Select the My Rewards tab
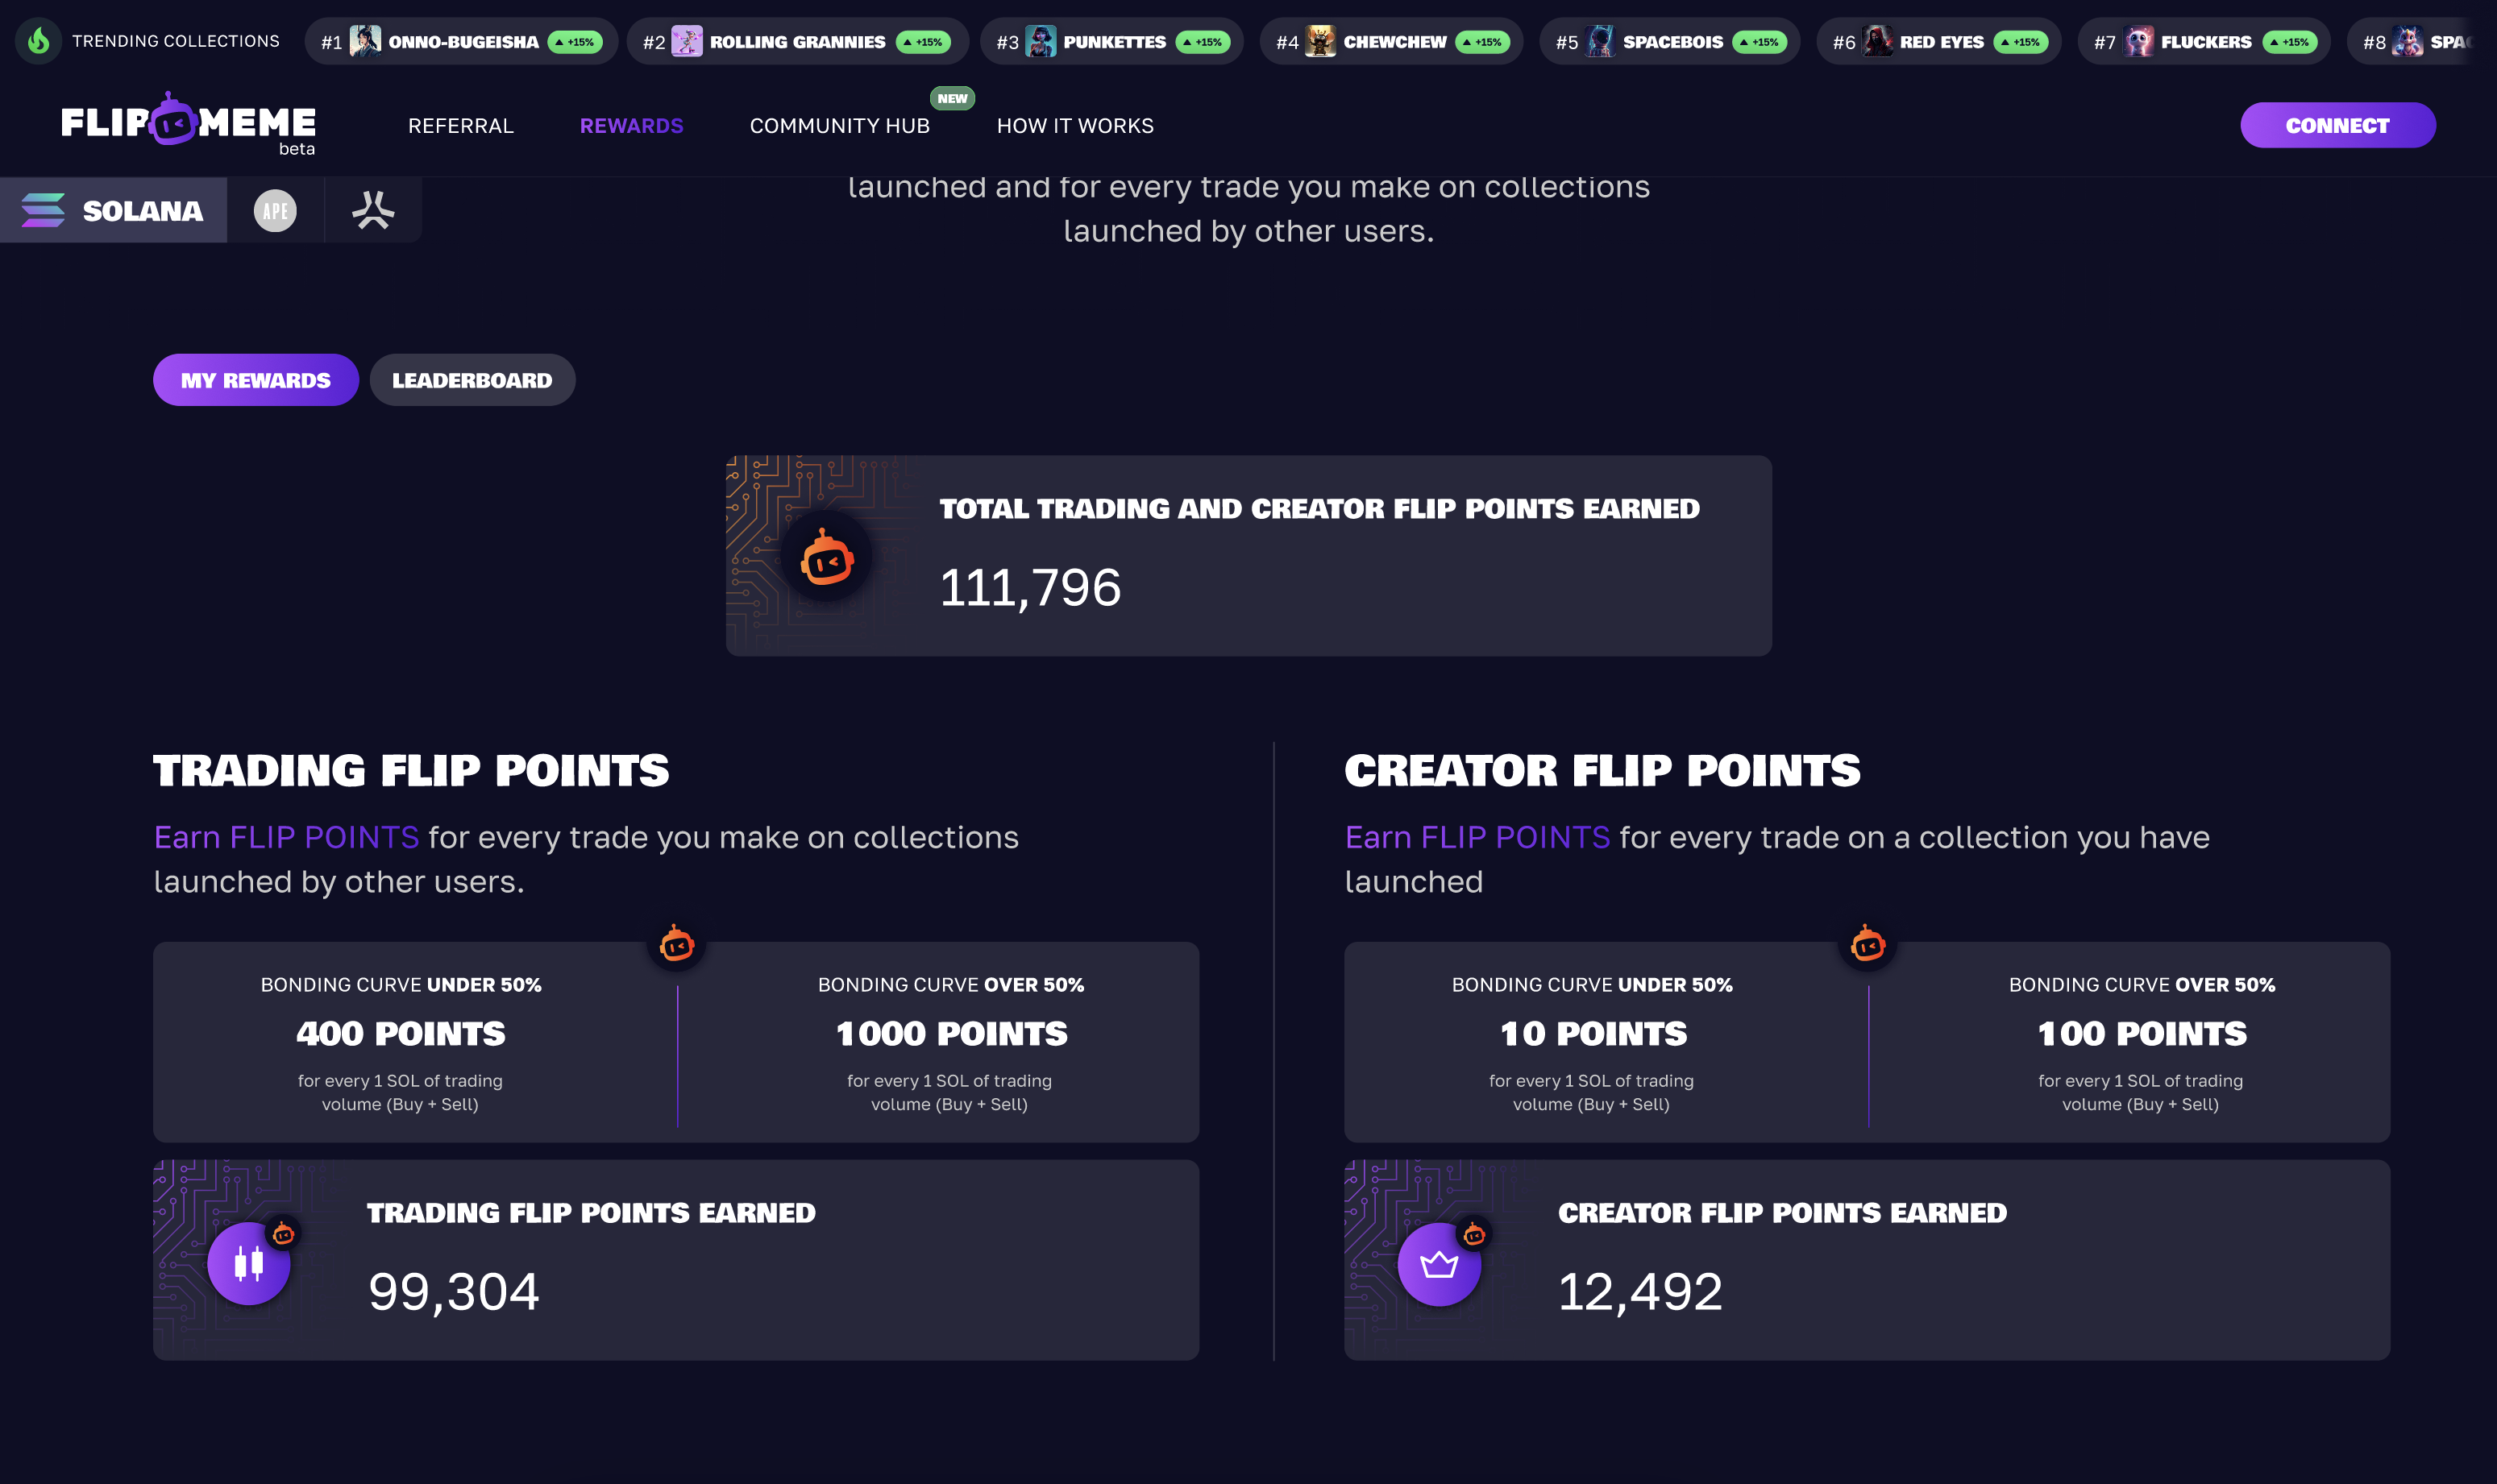Viewport: 2497px width, 1484px height. [x=256, y=380]
